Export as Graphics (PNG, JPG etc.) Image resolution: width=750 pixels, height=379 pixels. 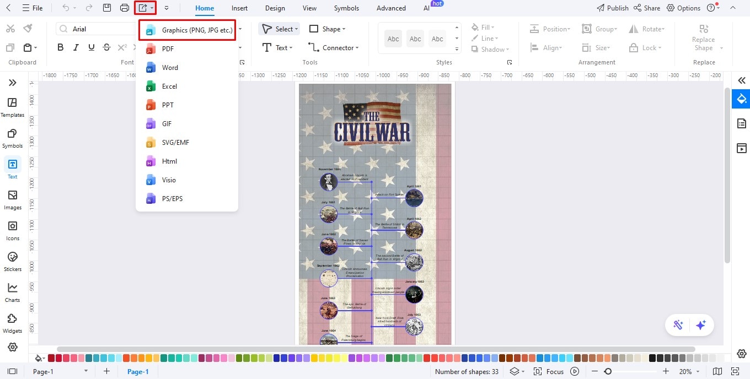coord(187,30)
